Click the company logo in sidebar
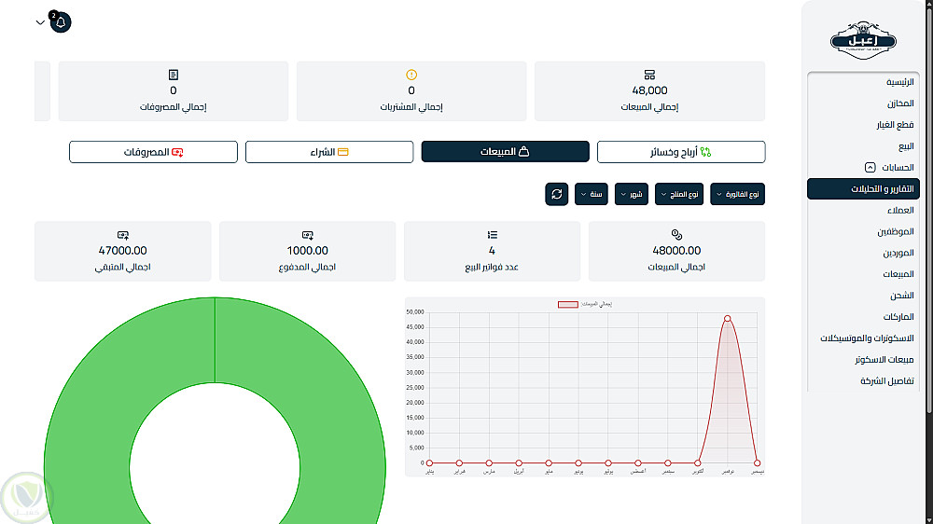Viewport: 933px width, 524px height. 863,40
